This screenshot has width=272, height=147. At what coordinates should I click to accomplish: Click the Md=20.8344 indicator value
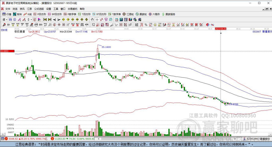click(x=66, y=32)
